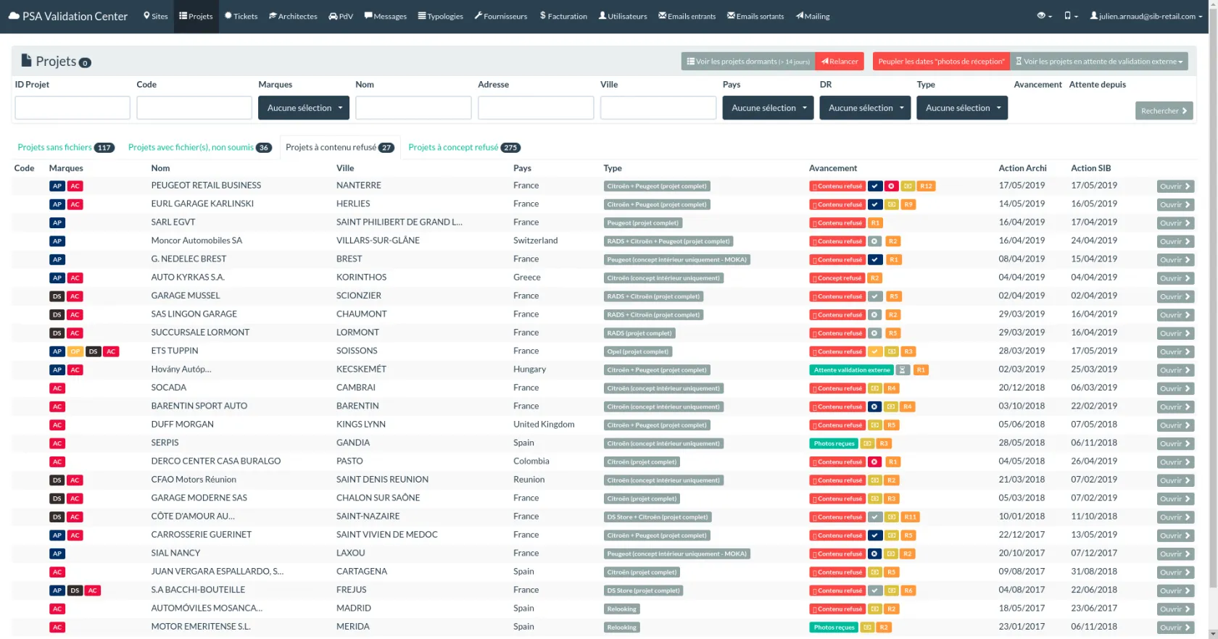This screenshot has width=1218, height=639.
Task: Open the Tickets section in navbar
Action: click(x=241, y=16)
